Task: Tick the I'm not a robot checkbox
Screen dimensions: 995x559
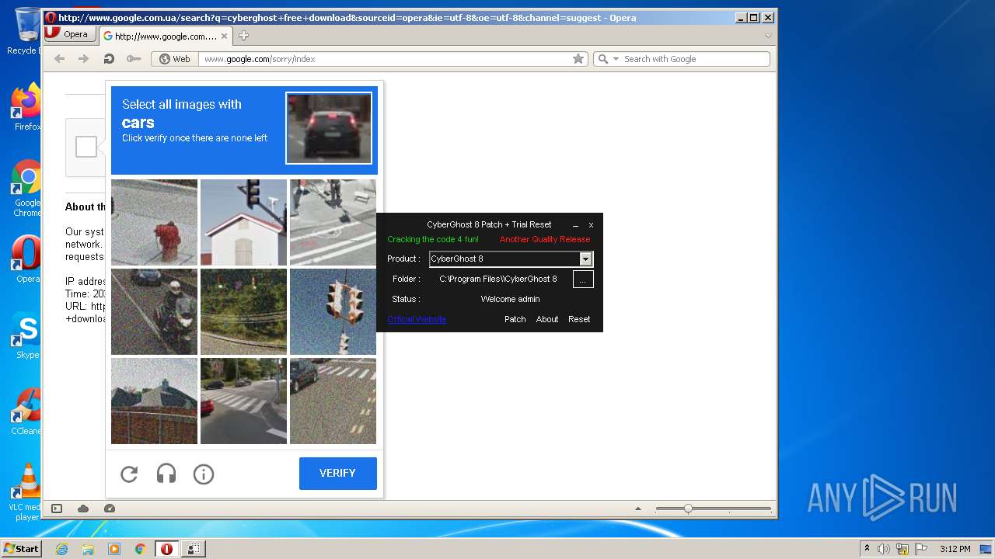Action: (86, 147)
